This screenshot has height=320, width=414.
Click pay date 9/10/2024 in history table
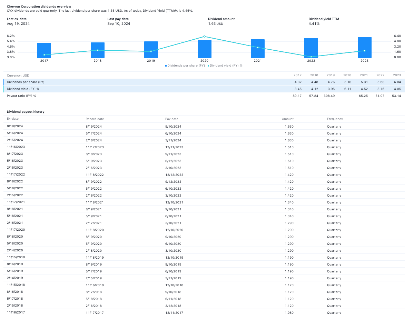173,127
